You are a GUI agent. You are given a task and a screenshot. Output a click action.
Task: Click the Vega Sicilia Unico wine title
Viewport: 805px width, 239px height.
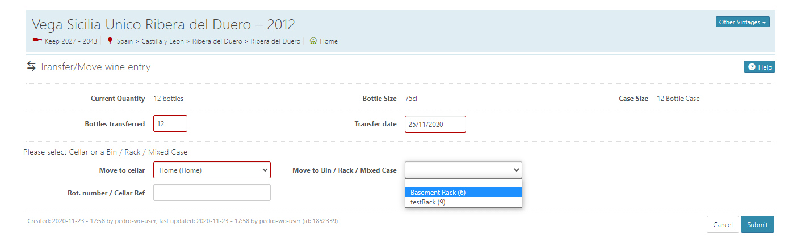(163, 25)
